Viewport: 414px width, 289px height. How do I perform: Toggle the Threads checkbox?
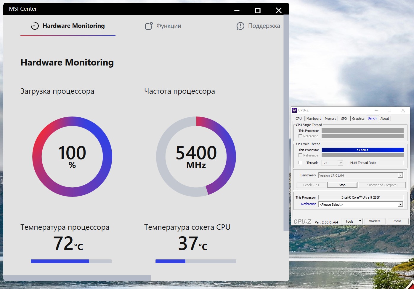(x=300, y=162)
